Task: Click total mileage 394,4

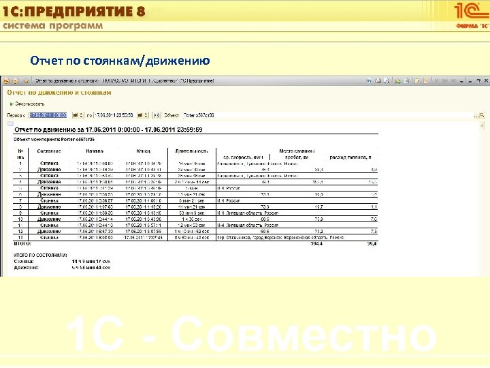Action: (x=316, y=243)
